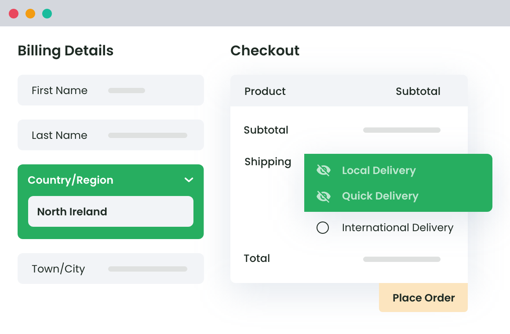Click the Last Name input field

coord(110,135)
